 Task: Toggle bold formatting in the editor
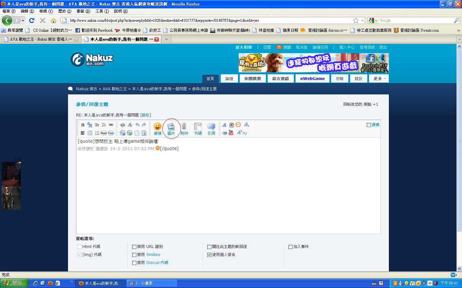[x=83, y=125]
